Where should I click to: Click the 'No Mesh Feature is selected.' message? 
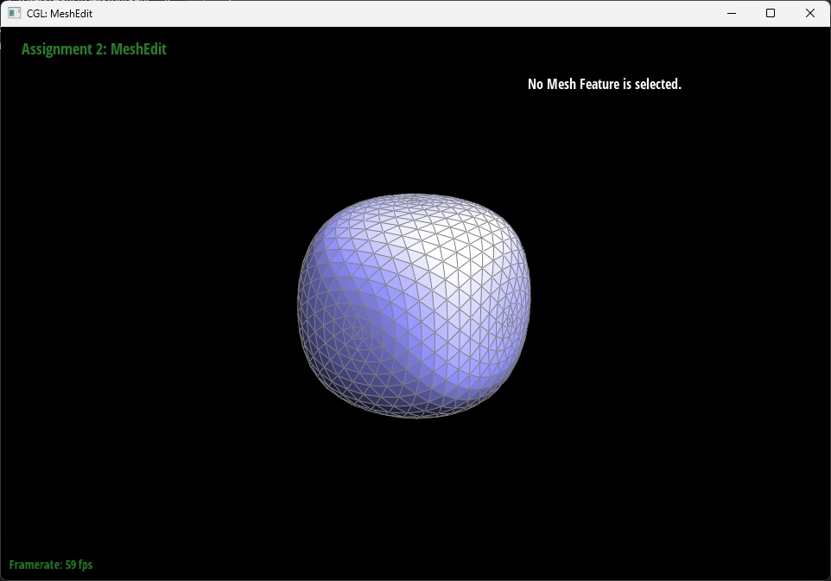(x=604, y=85)
